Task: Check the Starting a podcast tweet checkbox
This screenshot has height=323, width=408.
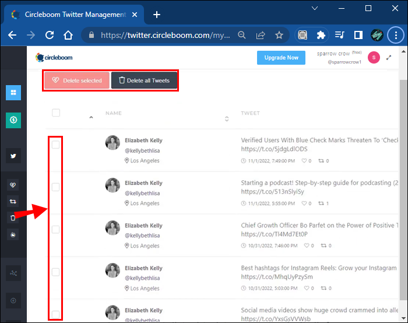Action: (56, 187)
